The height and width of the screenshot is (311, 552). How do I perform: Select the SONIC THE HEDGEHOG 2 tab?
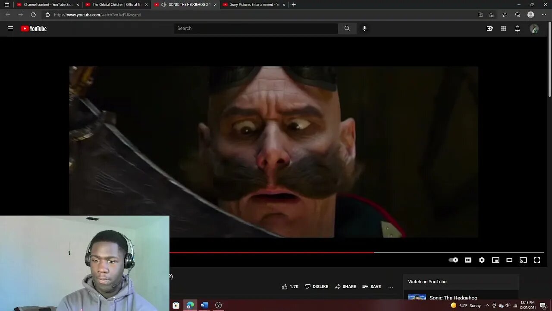coord(185,4)
